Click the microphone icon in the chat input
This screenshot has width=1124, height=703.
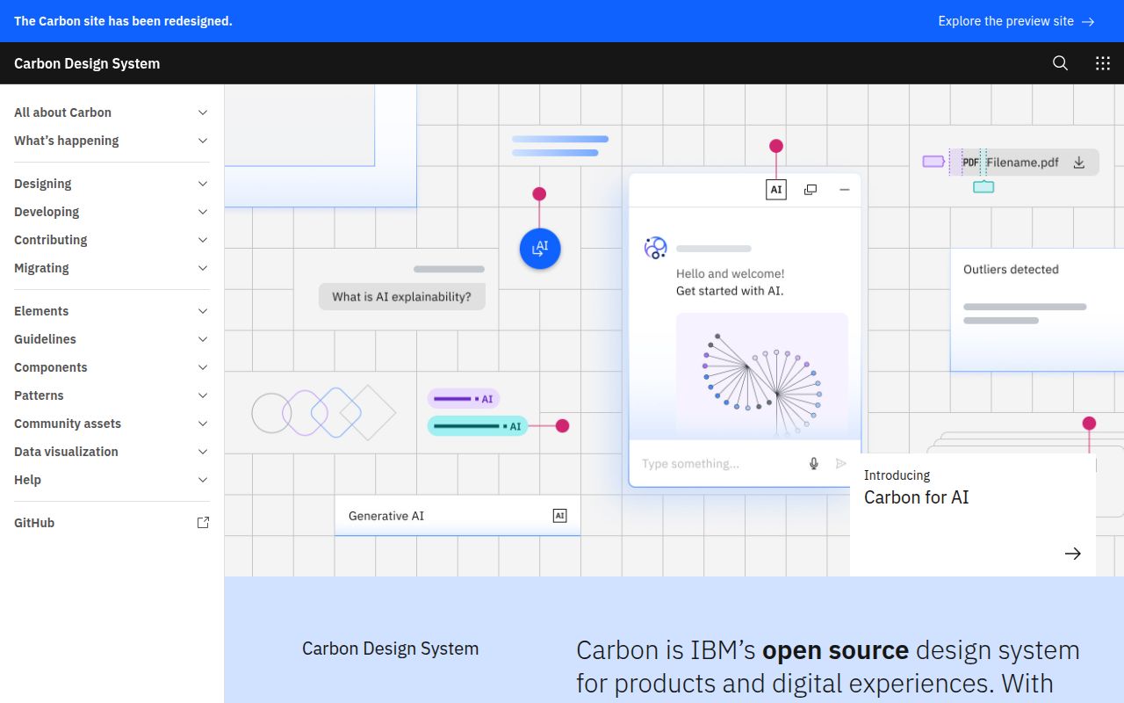point(814,464)
